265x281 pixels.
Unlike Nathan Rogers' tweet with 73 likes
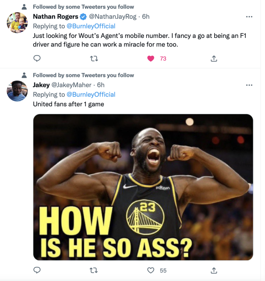coord(151,58)
